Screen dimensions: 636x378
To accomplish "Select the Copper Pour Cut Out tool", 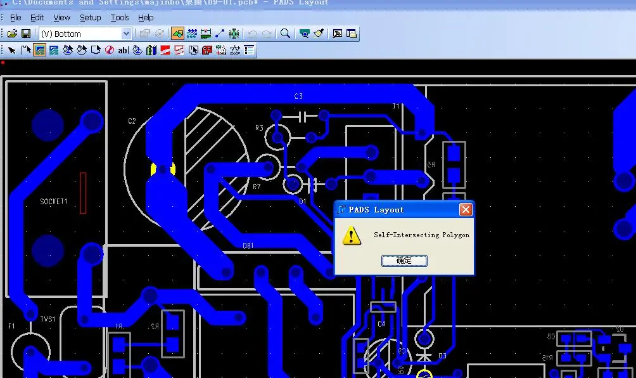I will click(82, 50).
